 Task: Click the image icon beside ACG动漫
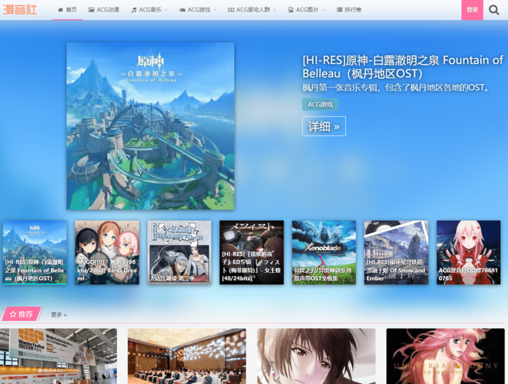pyautogui.click(x=91, y=10)
